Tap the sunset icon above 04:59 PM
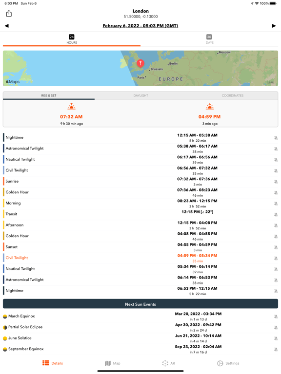Screen dimensions: 281x374 (x=210, y=106)
